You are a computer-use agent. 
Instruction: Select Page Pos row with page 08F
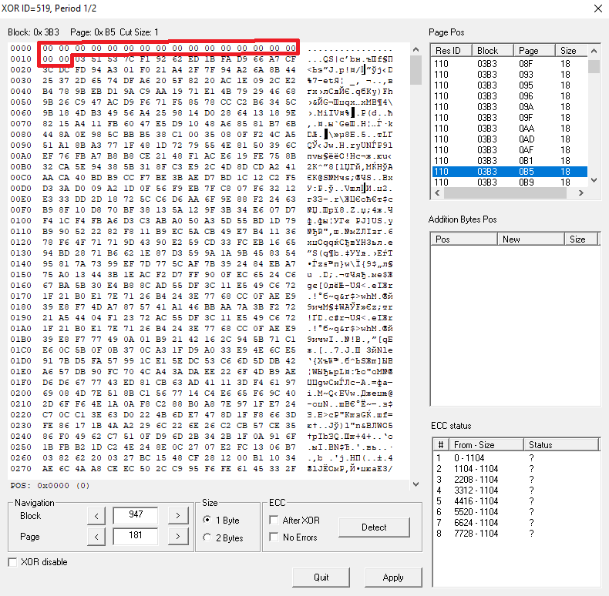510,64
